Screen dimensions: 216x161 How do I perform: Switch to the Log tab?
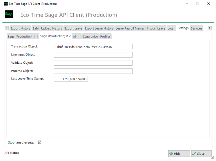[x=170, y=28]
